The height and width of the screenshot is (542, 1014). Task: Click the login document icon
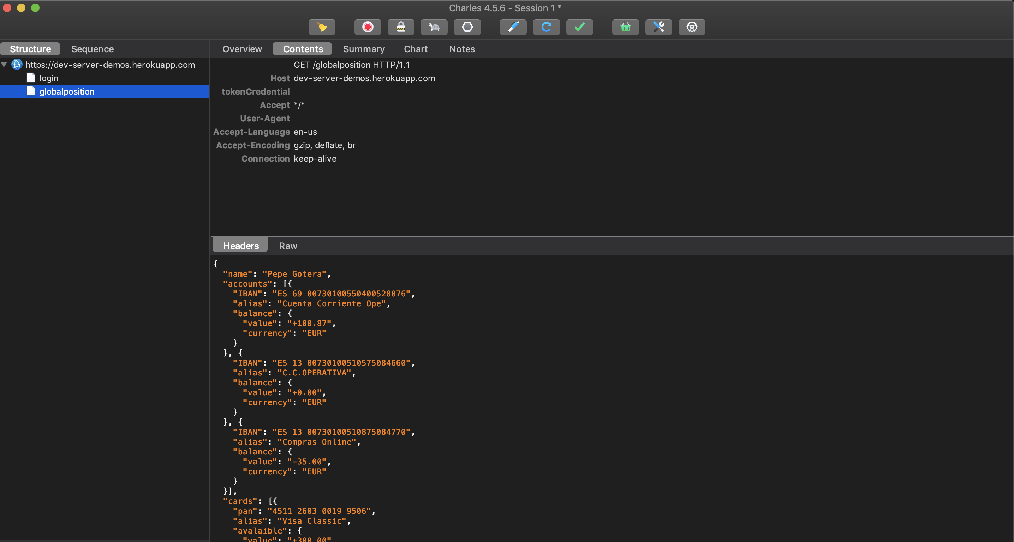[x=31, y=78]
